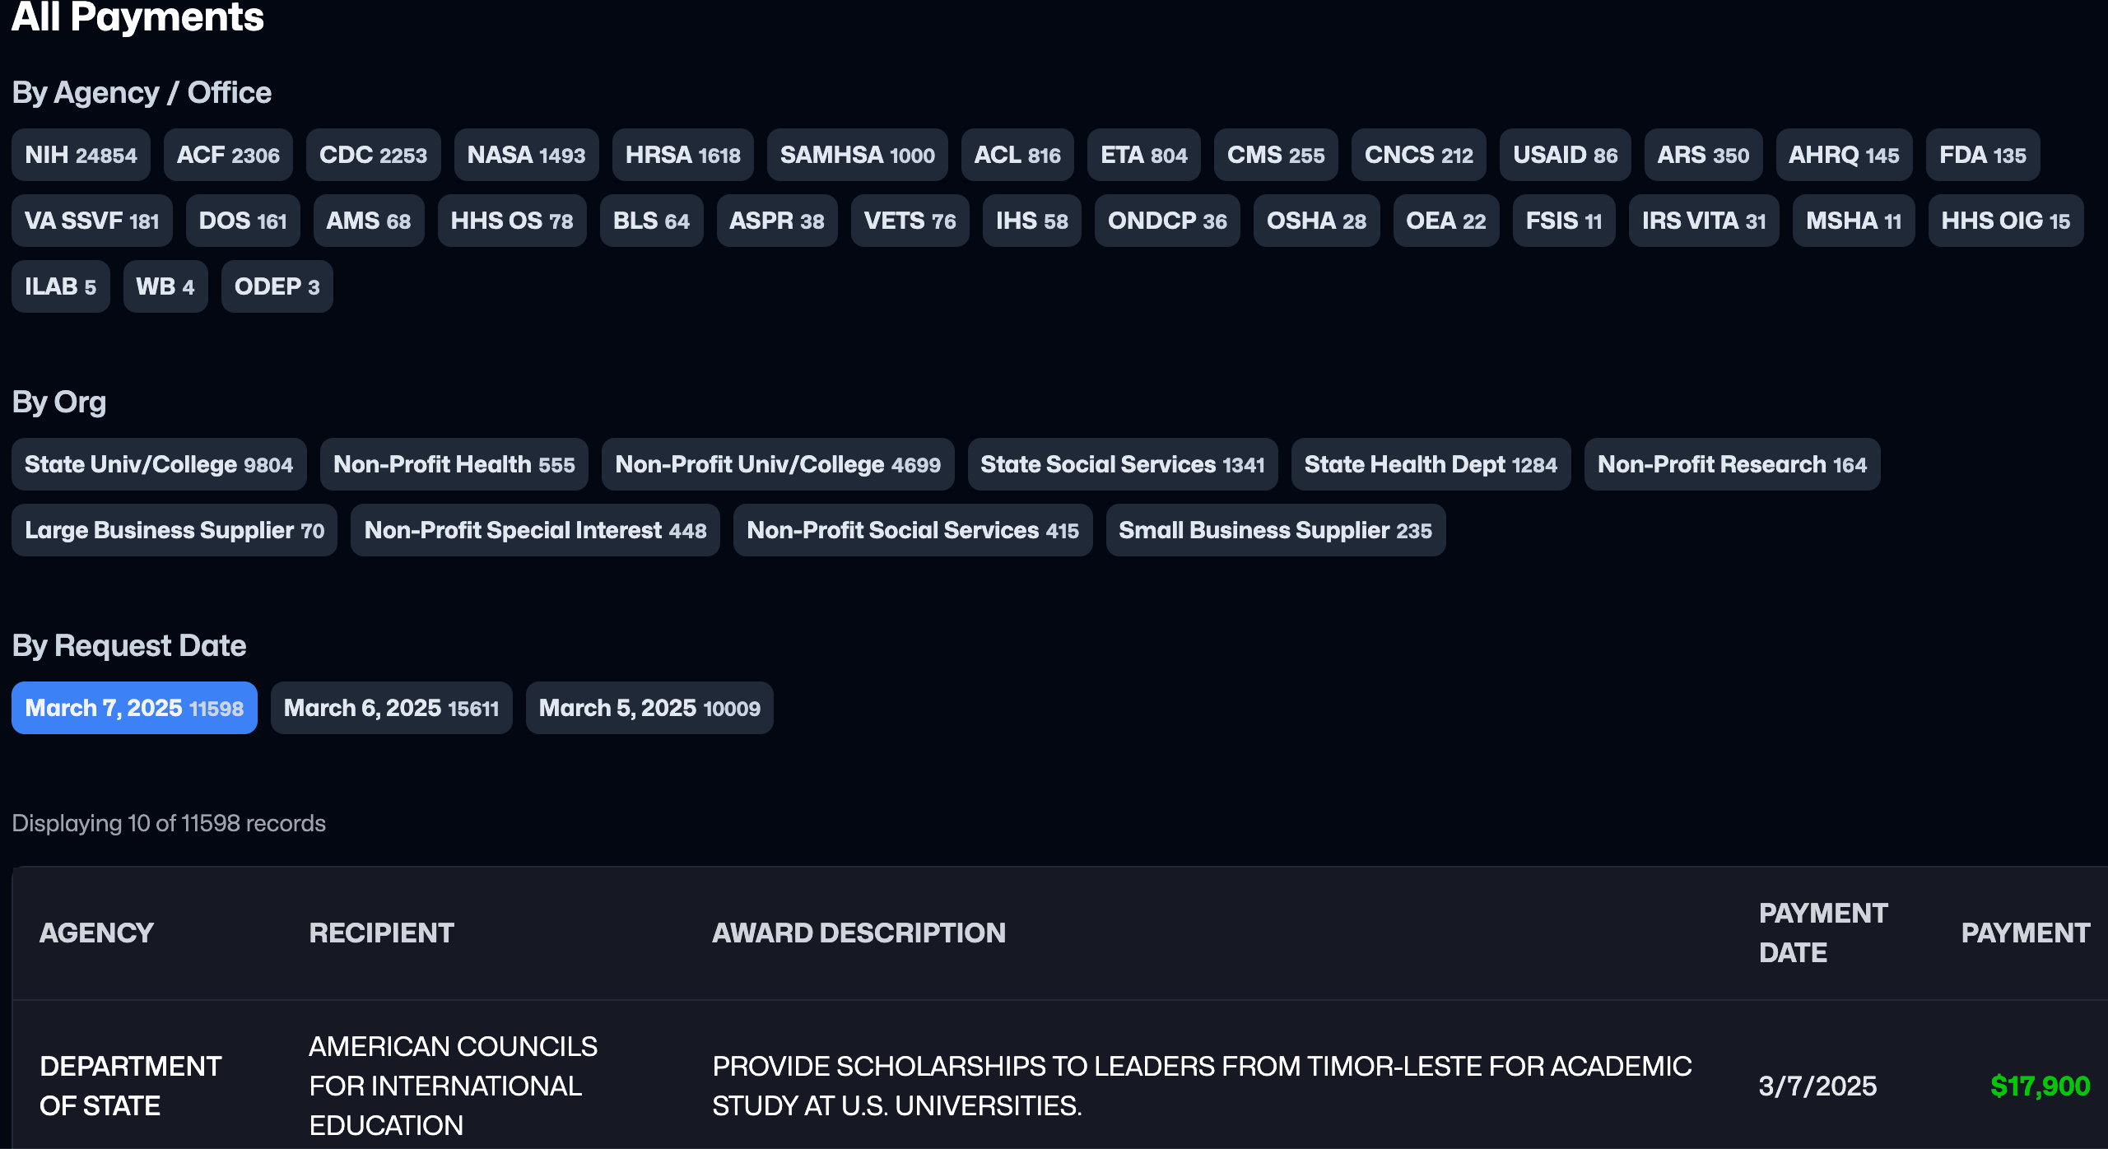Switch to March 6, 2025 request date
Viewport: 2108px width, 1149px height.
(391, 708)
